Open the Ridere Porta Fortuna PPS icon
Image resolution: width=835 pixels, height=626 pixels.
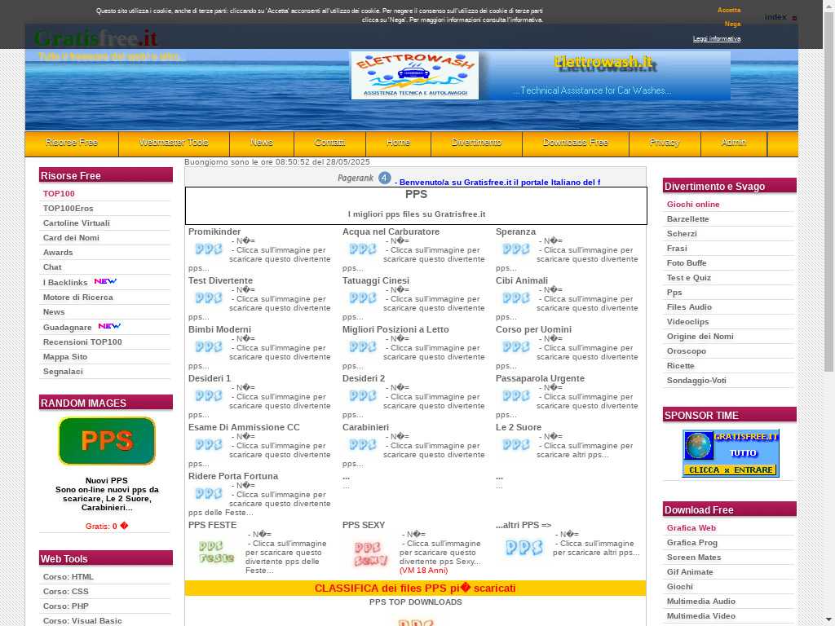tap(208, 494)
